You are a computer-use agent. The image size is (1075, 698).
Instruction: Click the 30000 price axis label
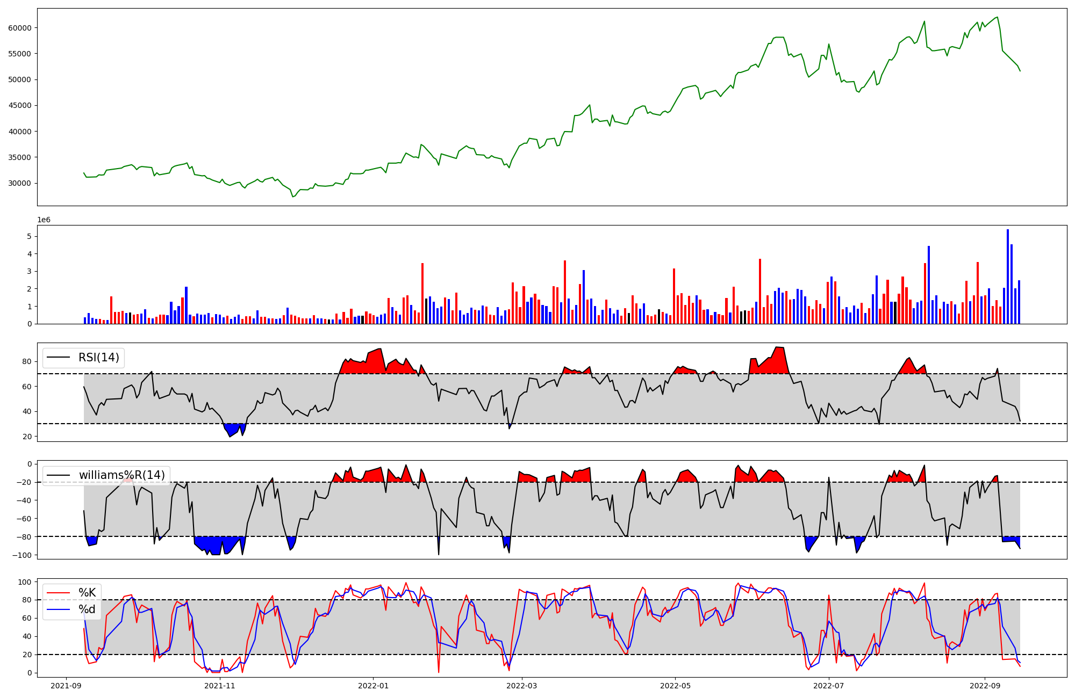click(19, 183)
